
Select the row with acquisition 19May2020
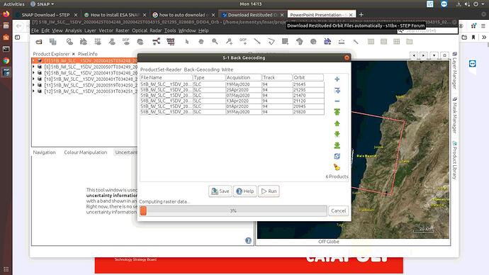pos(232,84)
